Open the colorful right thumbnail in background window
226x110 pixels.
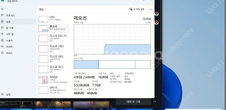tap(91, 105)
